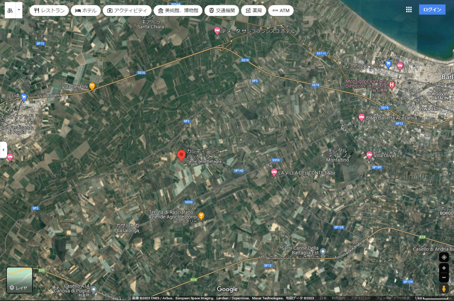Open the input method dropdown arrow
Image resolution: width=454 pixels, height=301 pixels.
click(19, 10)
